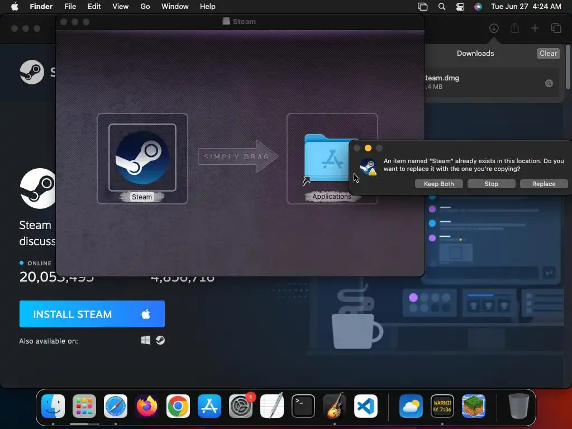Open Weather app from the Dock
This screenshot has height=429, width=572.
[411, 406]
